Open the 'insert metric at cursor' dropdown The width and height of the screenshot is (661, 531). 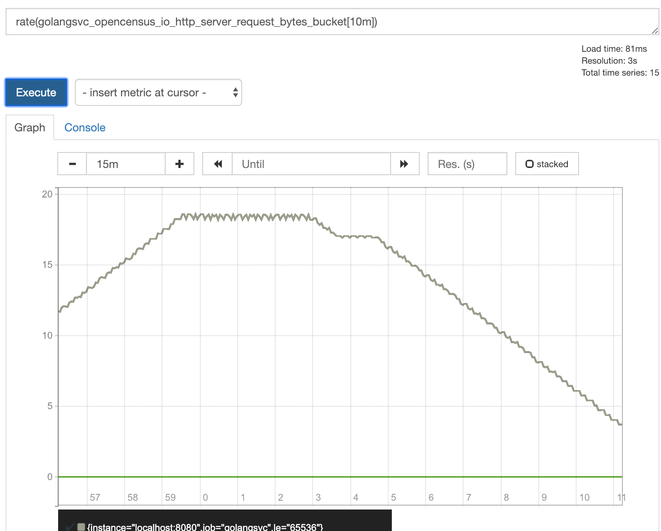tap(158, 93)
